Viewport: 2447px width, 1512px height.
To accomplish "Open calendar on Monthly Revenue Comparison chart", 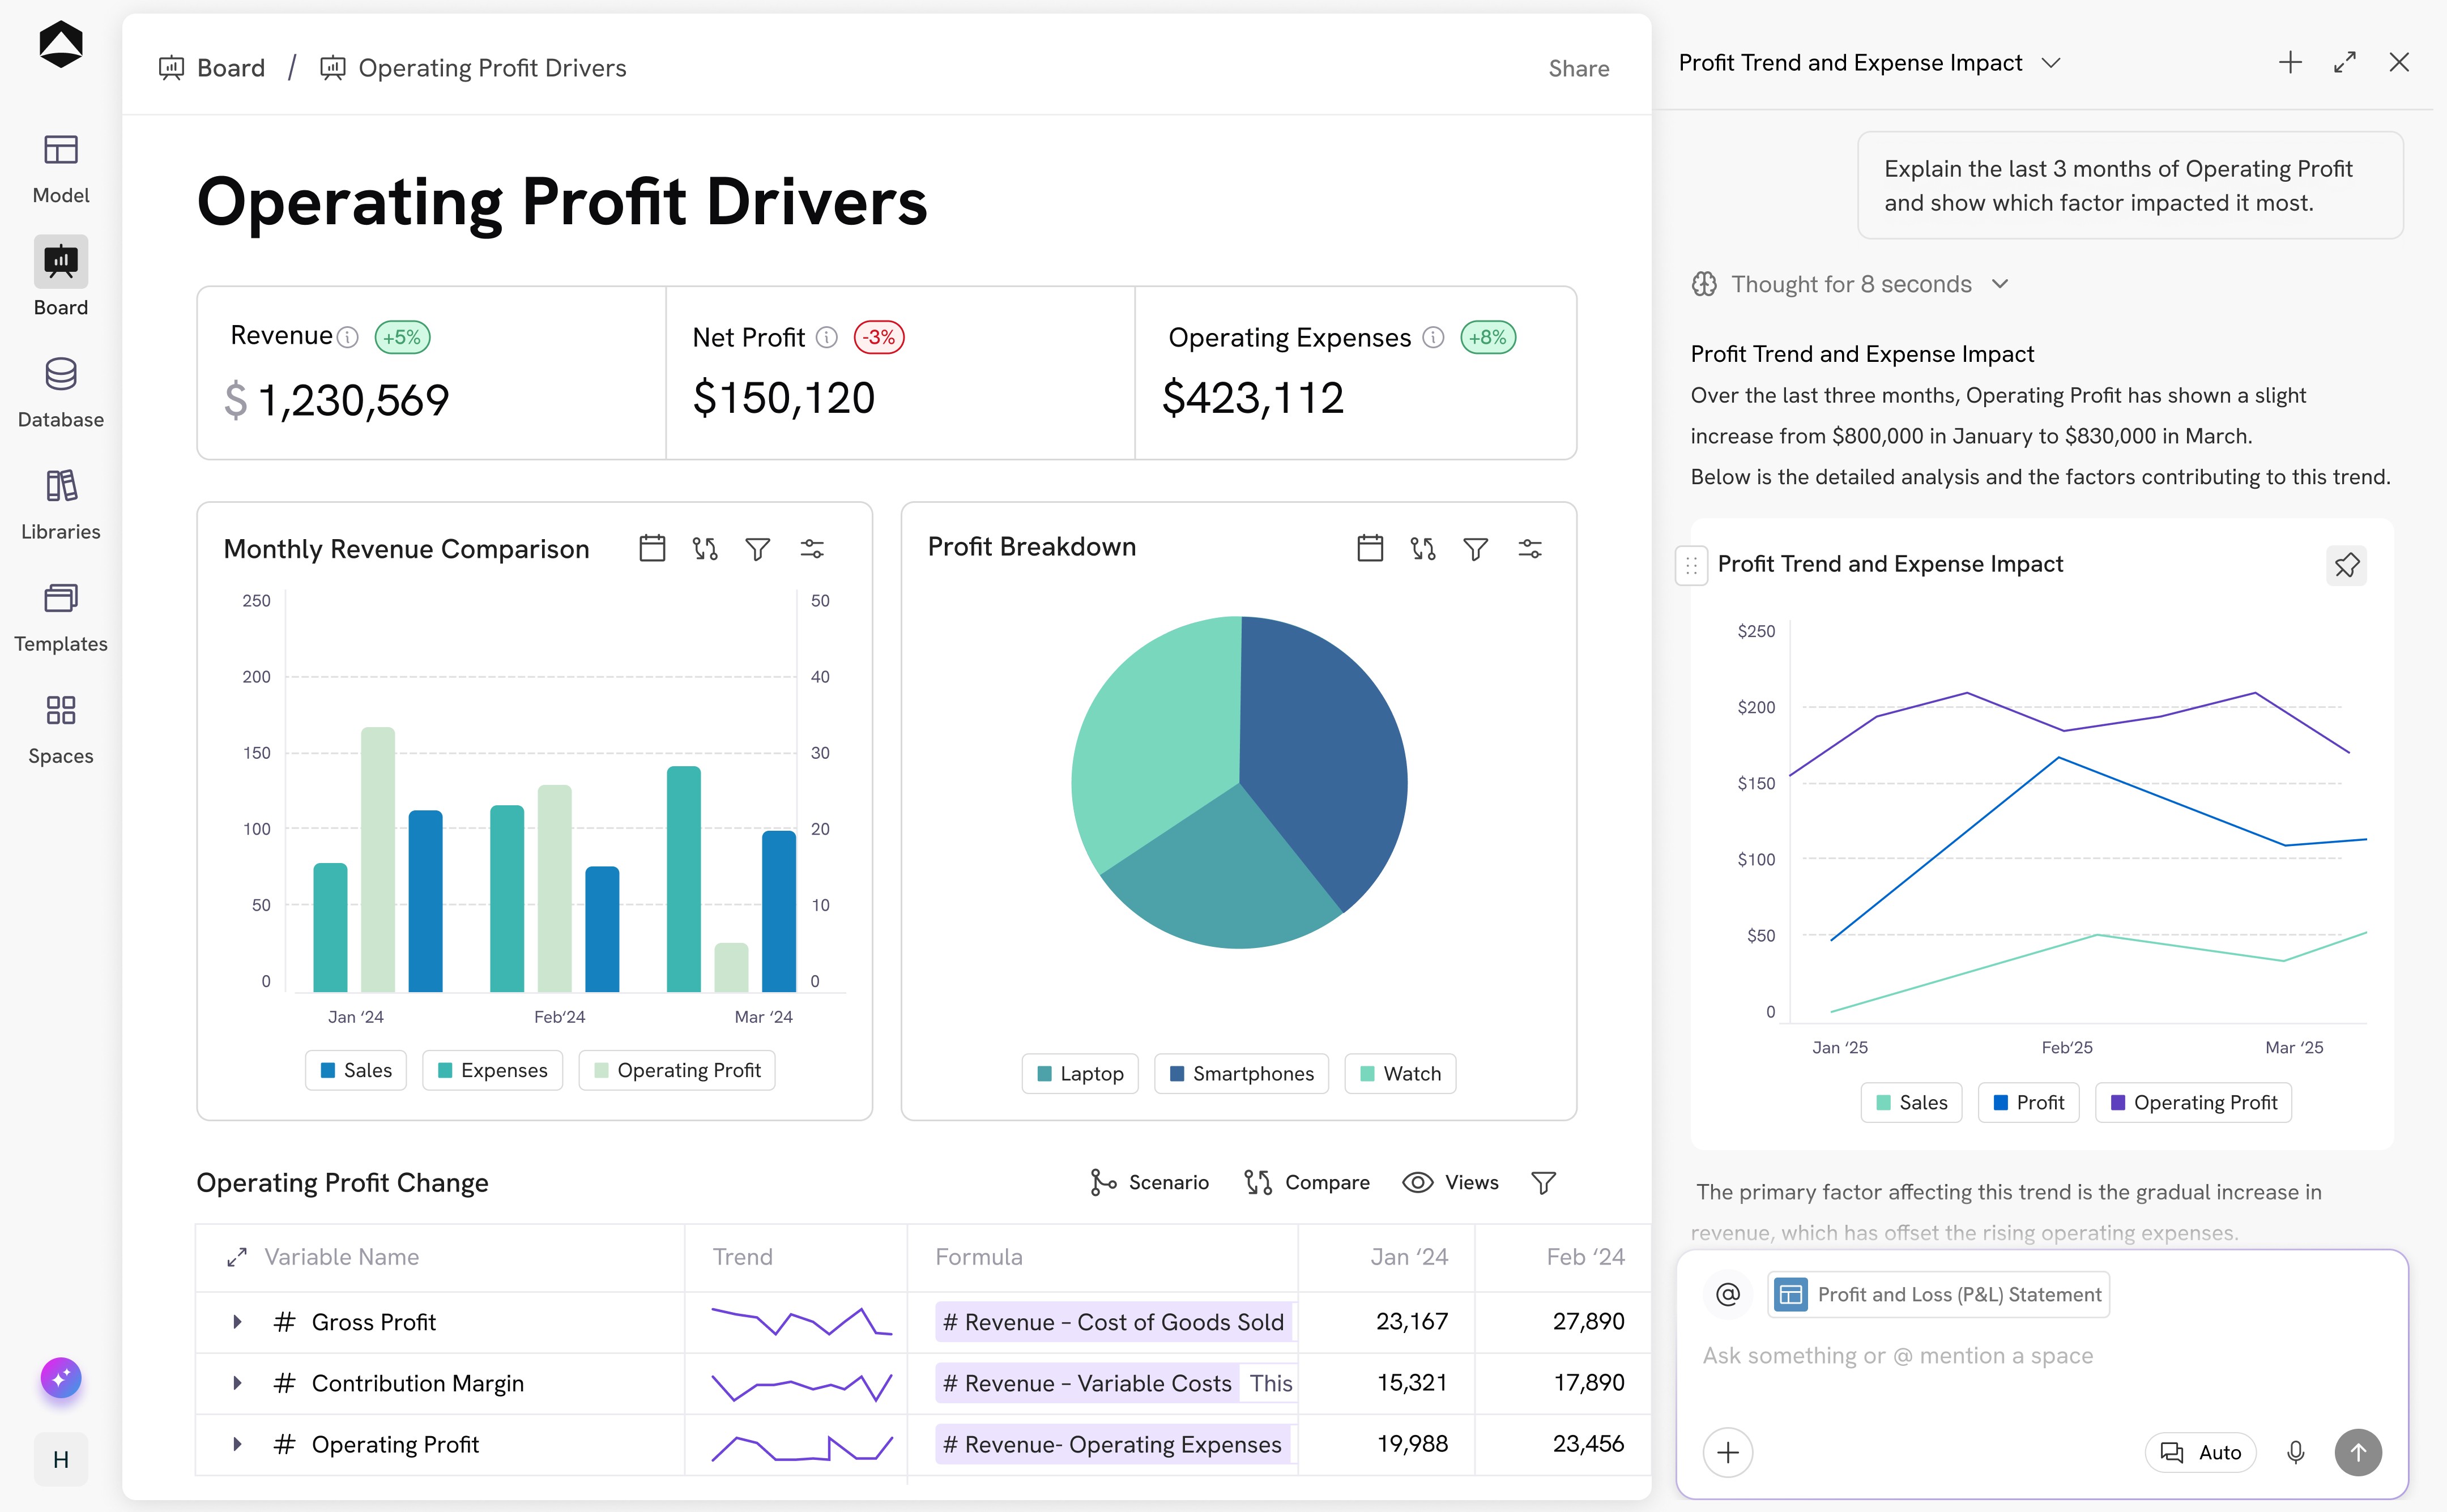I will click(652, 548).
